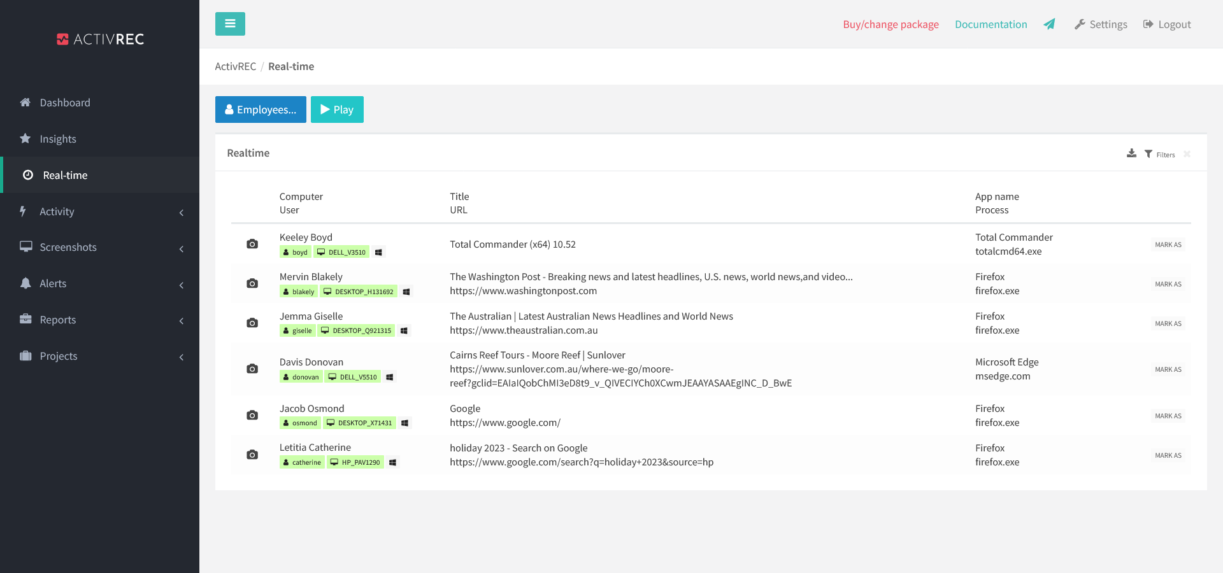Click the donovan user badge
This screenshot has width=1223, height=573.
click(301, 376)
